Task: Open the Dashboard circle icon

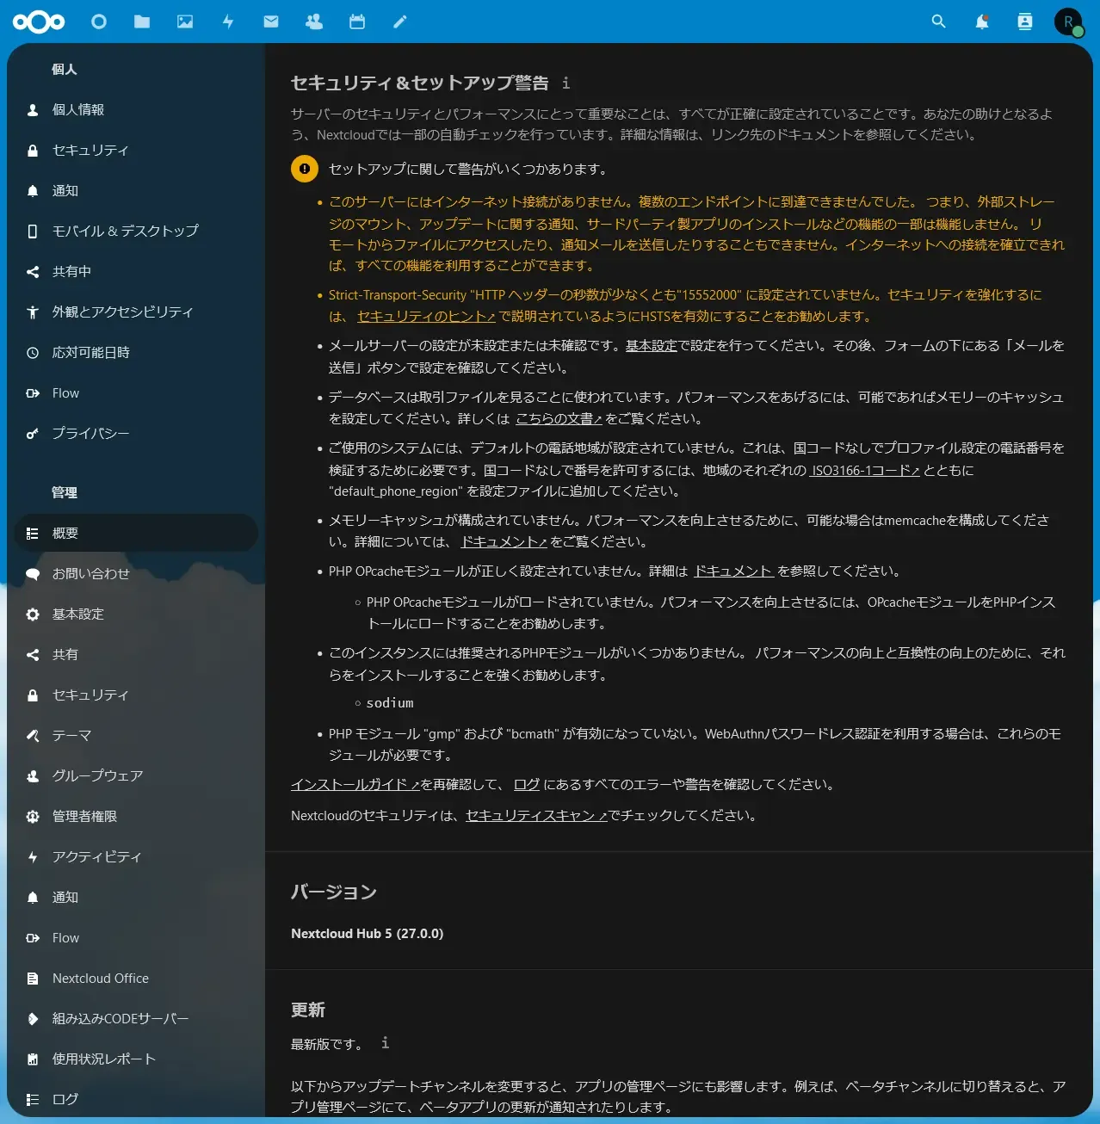Action: click(x=99, y=22)
